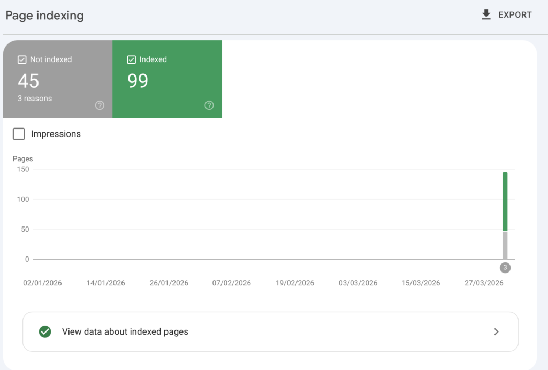Expand View data about indexed pages via chevron

point(496,331)
